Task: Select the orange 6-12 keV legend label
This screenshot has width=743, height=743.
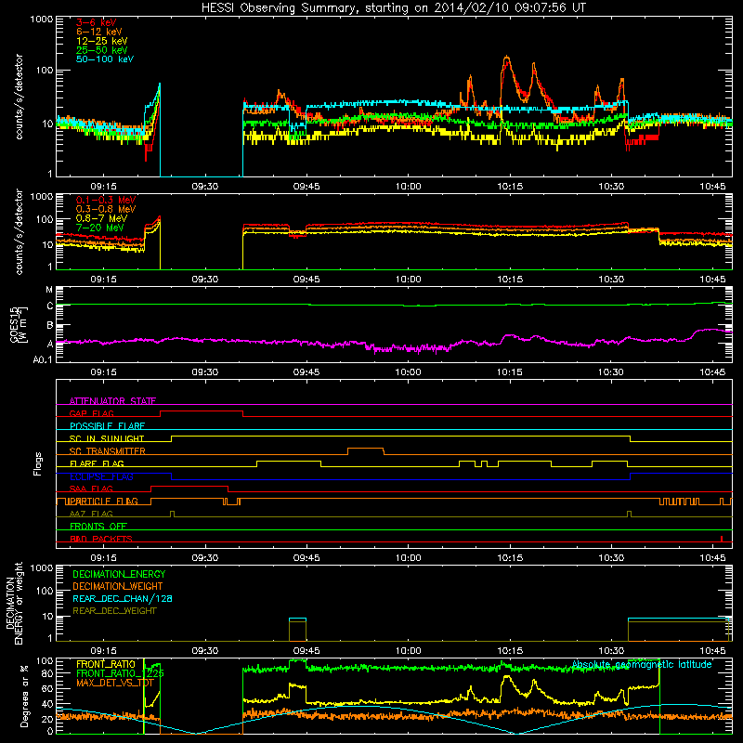Action: point(99,32)
